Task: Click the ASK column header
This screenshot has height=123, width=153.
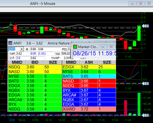Action: [x=89, y=62]
